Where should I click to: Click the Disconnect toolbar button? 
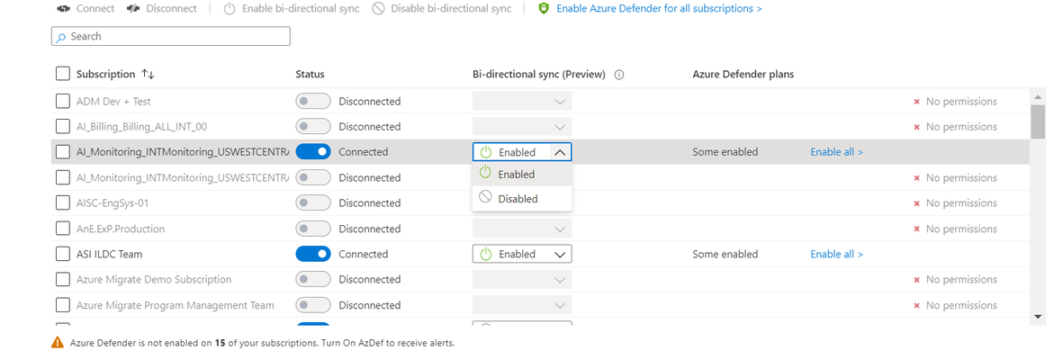tap(161, 9)
